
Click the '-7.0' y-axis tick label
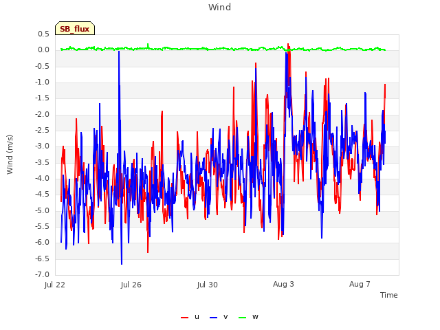click(42, 274)
